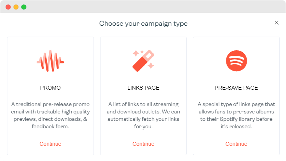
Task: Click the 'Choose your campaign type' title
Action: tap(143, 23)
